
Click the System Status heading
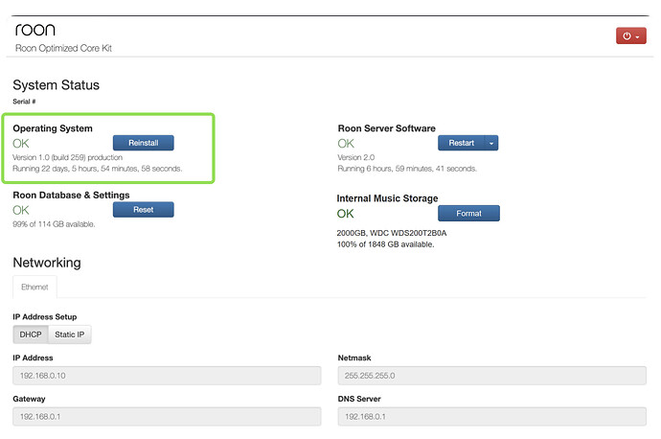[57, 85]
